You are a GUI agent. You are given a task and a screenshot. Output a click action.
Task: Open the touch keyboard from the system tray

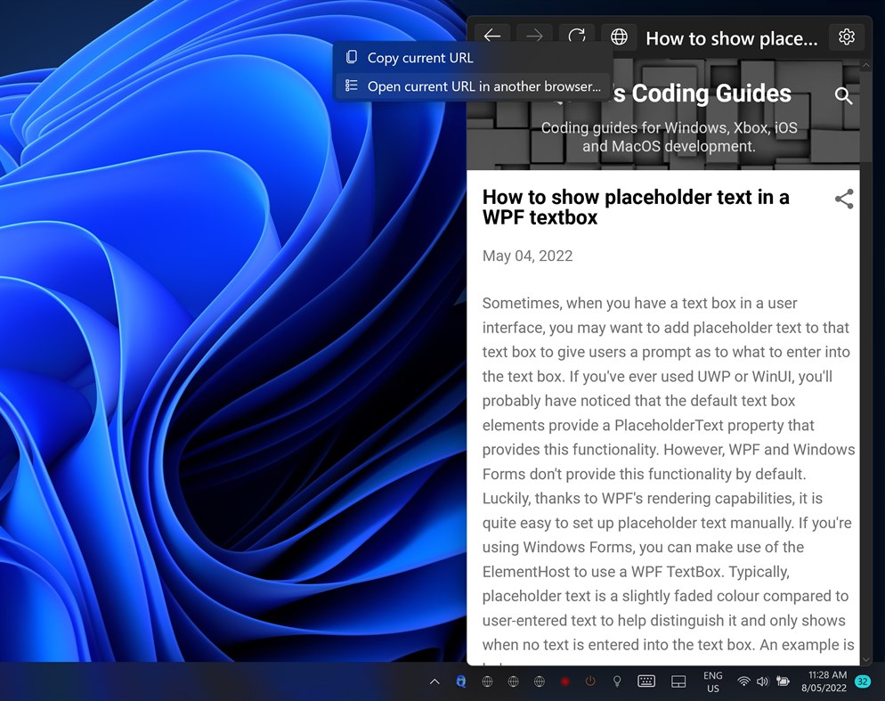646,681
